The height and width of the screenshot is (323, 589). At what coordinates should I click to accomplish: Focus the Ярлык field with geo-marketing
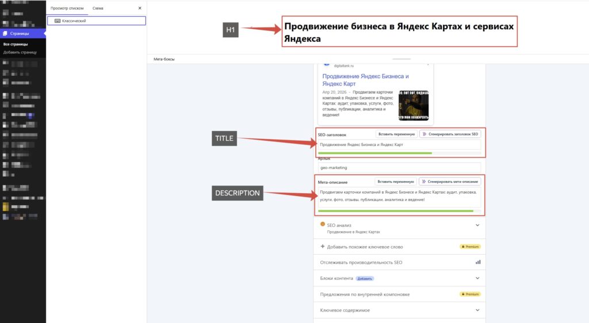[x=399, y=168]
